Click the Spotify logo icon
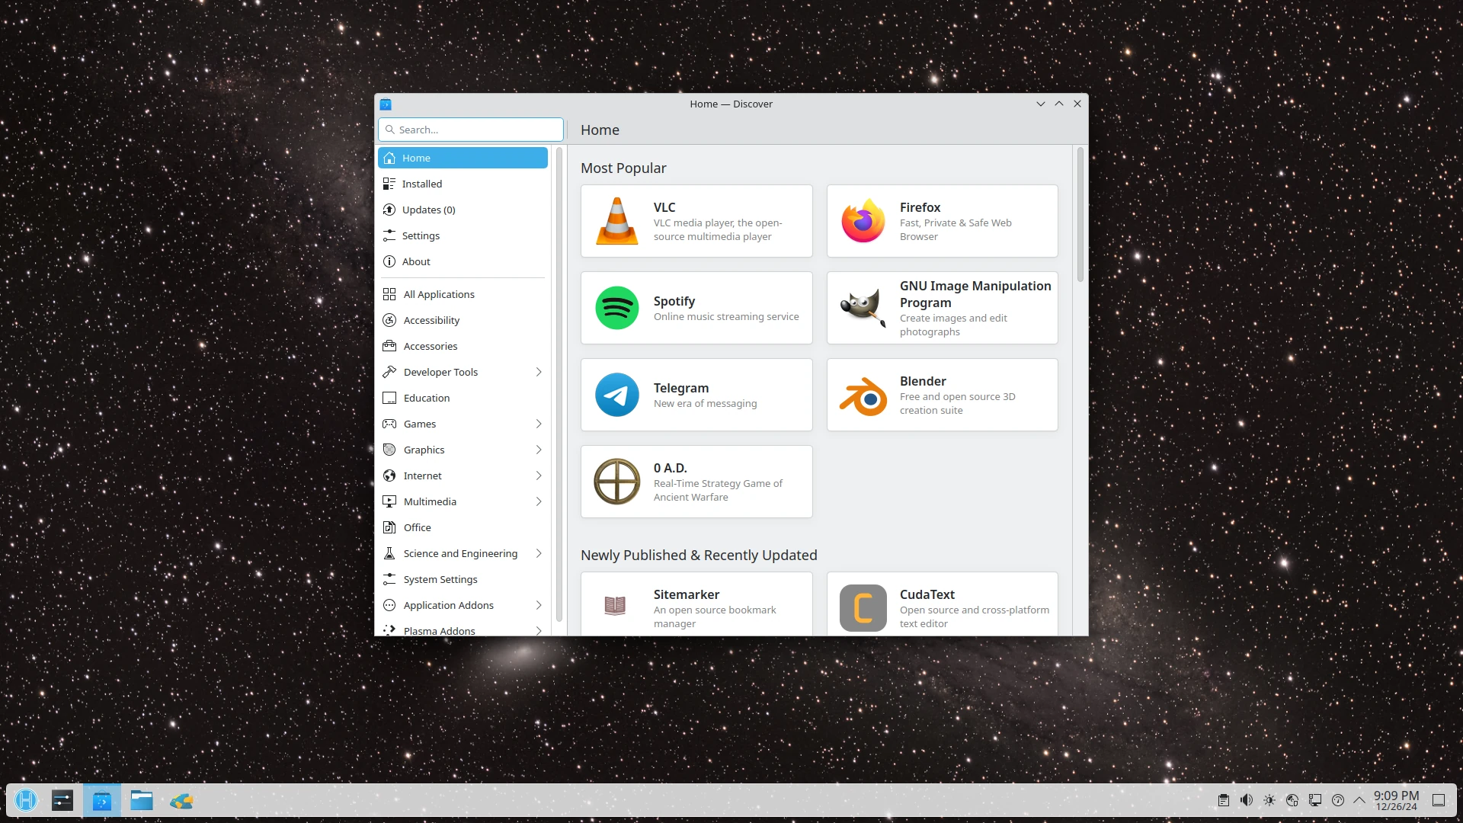 pyautogui.click(x=616, y=308)
